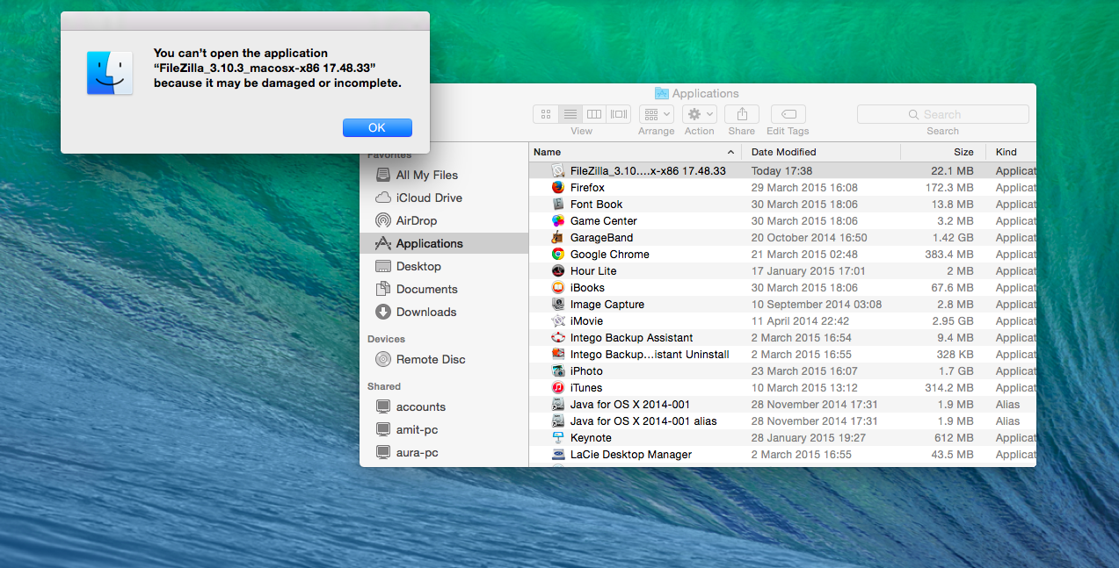Sort by the Size column header

(963, 152)
